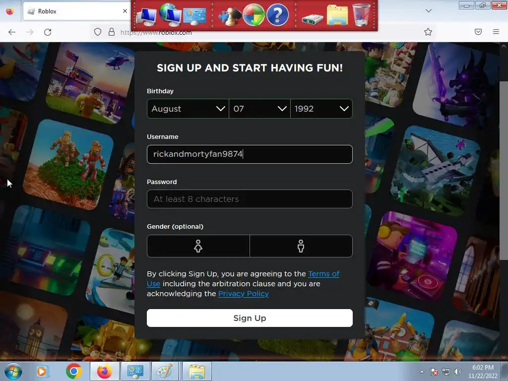This screenshot has height=381, width=508.
Task: Show hidden tray icons arrow
Action: pyautogui.click(x=422, y=372)
